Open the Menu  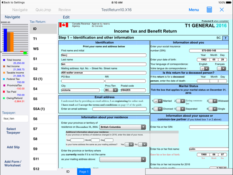tap(194, 10)
